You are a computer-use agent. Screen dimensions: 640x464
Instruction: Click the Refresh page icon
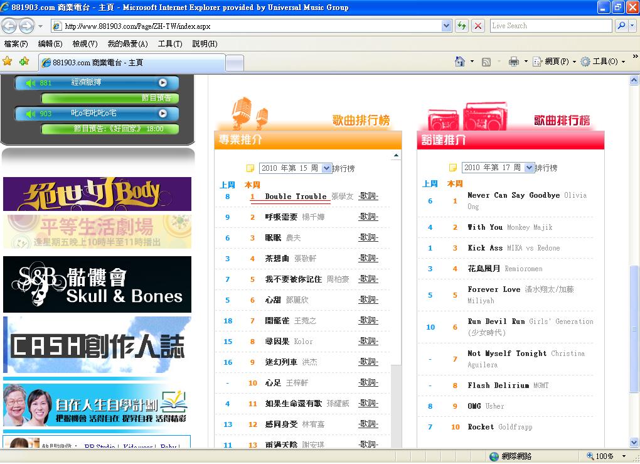point(462,26)
